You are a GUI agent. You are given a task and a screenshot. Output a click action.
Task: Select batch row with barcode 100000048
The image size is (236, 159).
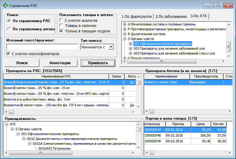pos(155,135)
